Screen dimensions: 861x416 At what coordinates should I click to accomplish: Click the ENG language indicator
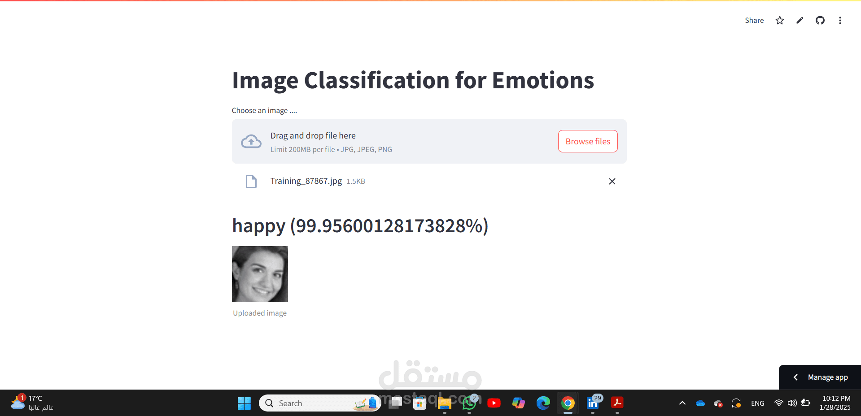(x=757, y=403)
